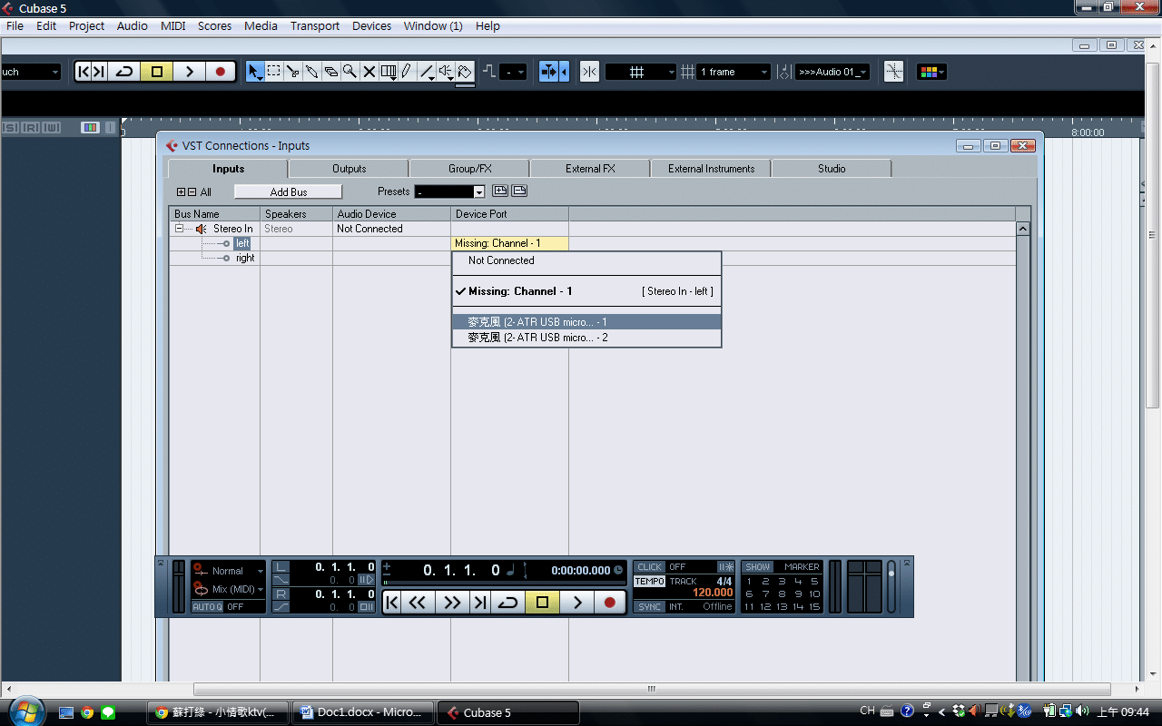Screen dimensions: 1162x726
Task: Store the current preset icon next to Presets
Action: point(499,191)
